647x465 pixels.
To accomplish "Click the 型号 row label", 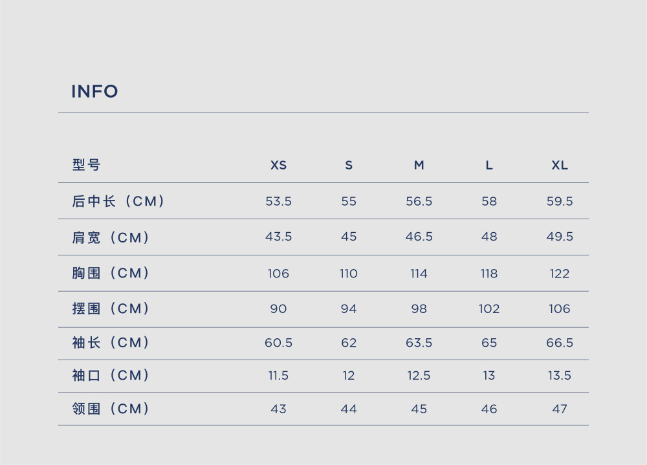I will point(86,165).
